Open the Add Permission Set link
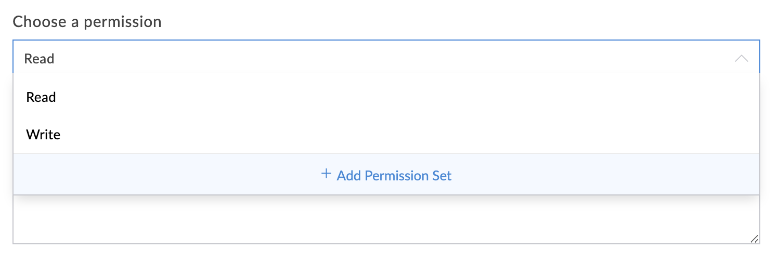 click(394, 176)
